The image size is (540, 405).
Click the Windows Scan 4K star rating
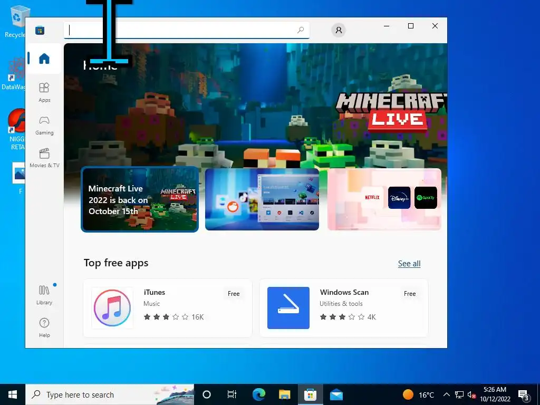click(x=348, y=317)
